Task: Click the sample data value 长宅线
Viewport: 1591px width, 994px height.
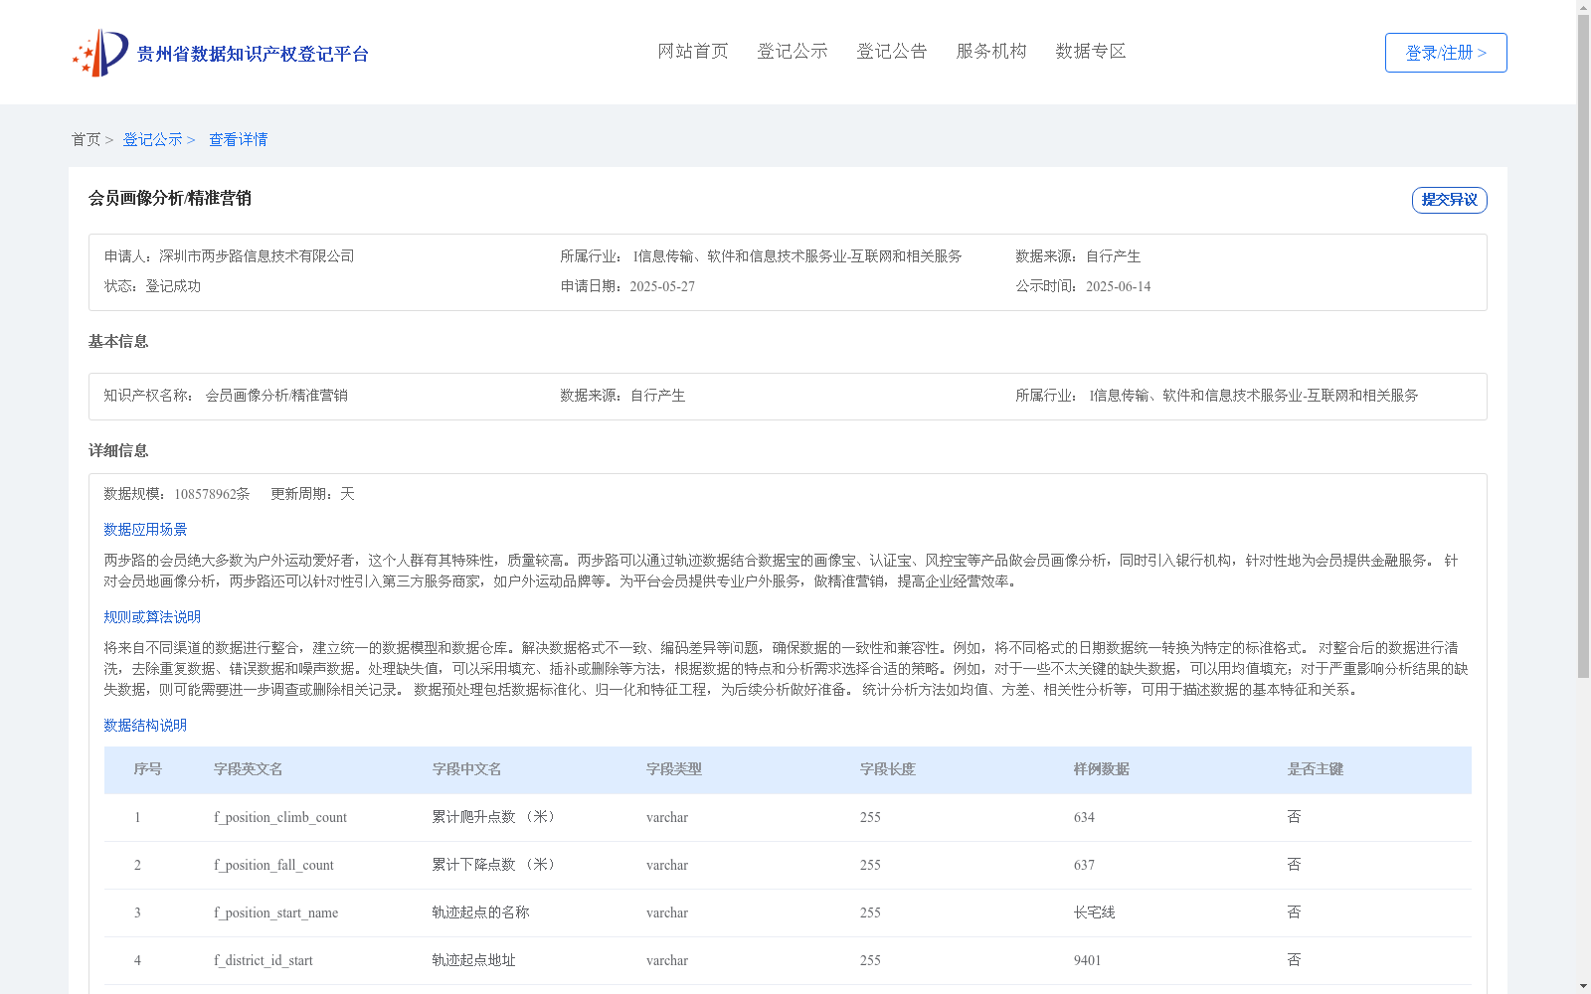Action: [x=1095, y=912]
